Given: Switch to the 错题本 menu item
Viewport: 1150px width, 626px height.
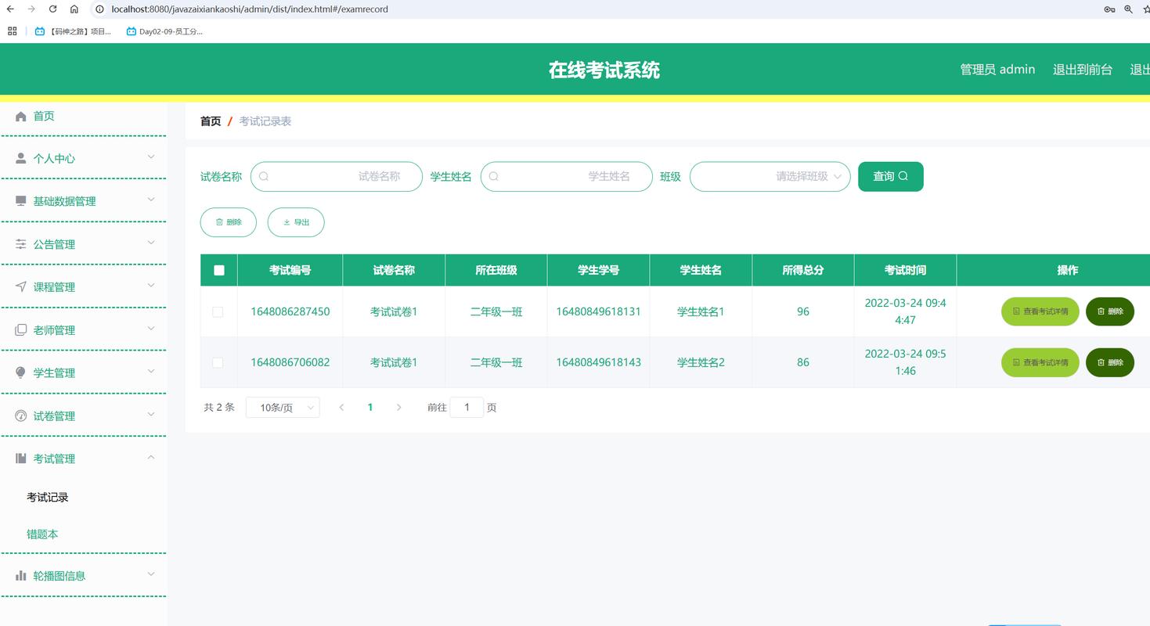Looking at the screenshot, I should (x=42, y=534).
